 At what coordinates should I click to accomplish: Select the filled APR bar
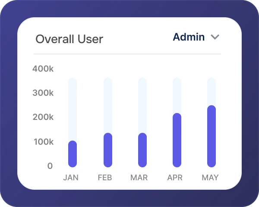pos(177,140)
